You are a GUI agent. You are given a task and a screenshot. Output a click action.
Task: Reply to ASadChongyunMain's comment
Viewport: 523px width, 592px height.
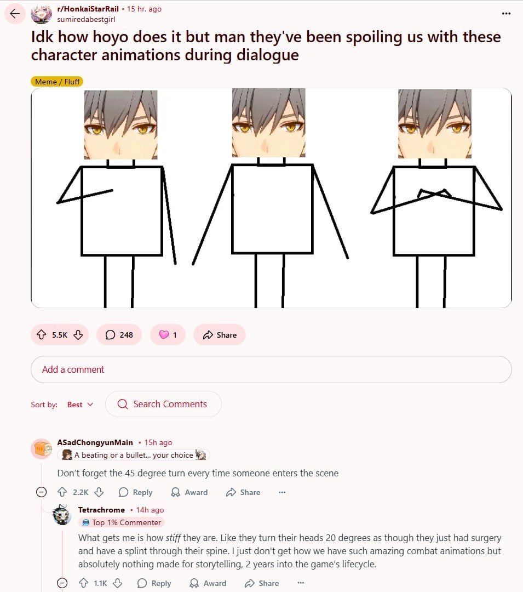[136, 492]
